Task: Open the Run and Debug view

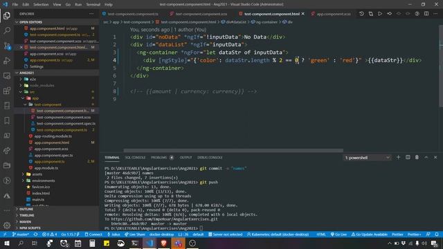Action: click(7, 60)
